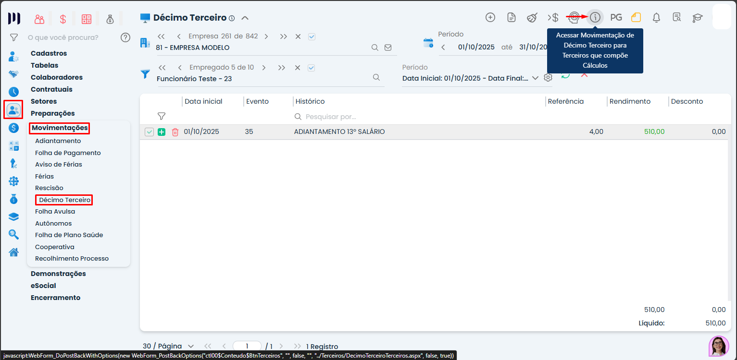
Task: Click the money bag icon in top-left bar
Action: (x=110, y=19)
